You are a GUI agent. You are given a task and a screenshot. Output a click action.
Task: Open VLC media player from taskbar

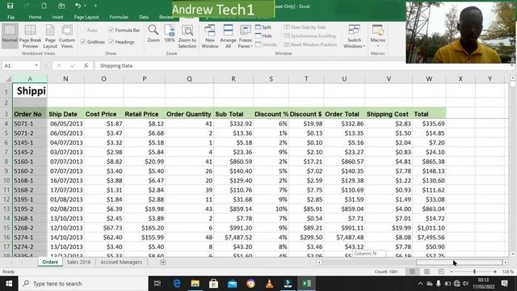click(269, 284)
